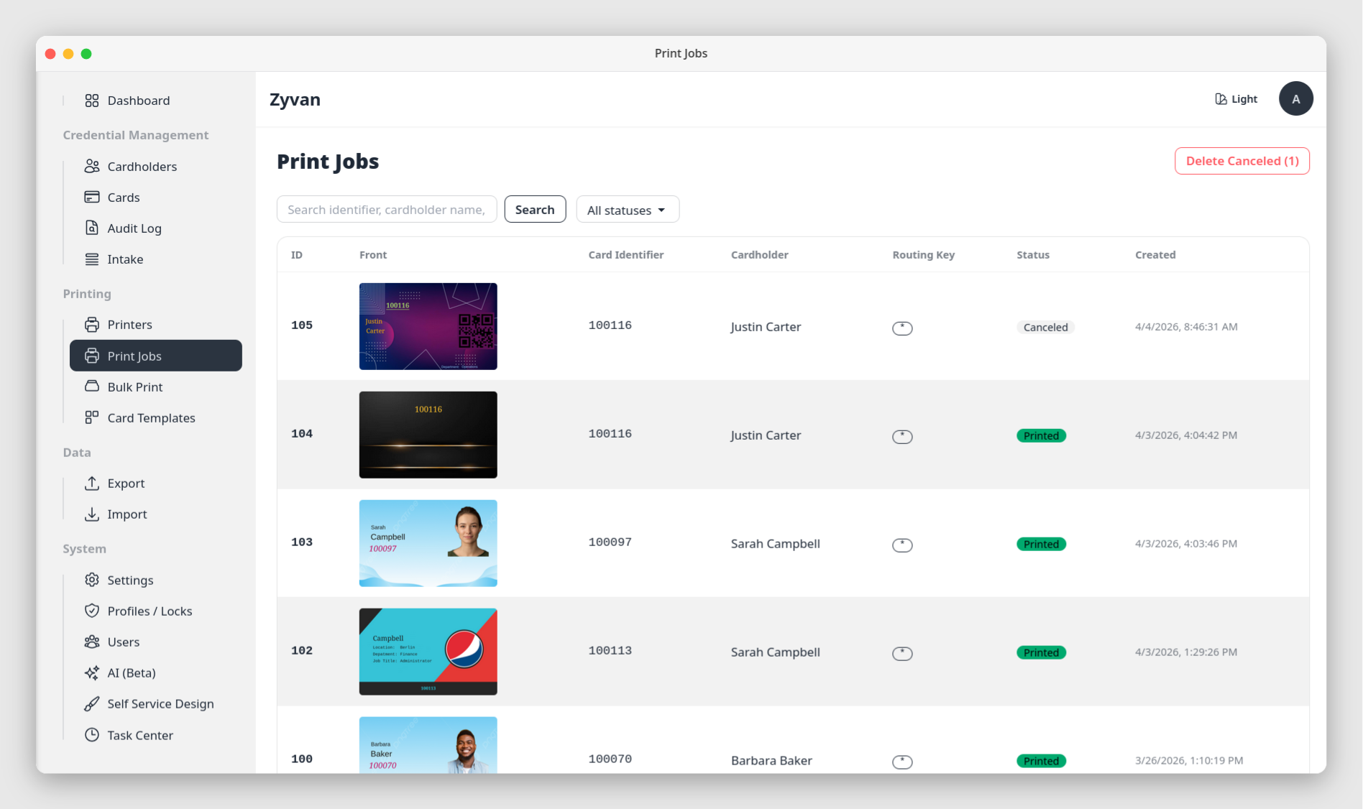Click routing key icon for job 103
This screenshot has width=1363, height=809.
tap(902, 545)
